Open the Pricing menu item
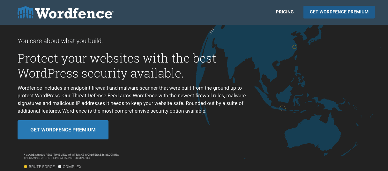Screen dimensions: 388x171 point(285,12)
